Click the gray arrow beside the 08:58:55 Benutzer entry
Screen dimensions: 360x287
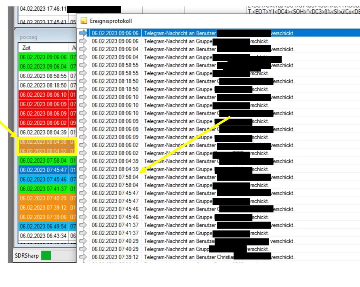pyautogui.click(x=83, y=65)
